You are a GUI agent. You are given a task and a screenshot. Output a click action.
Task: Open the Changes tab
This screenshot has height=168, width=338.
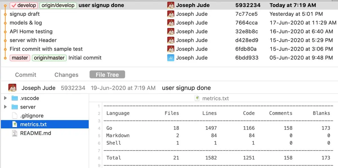(66, 75)
